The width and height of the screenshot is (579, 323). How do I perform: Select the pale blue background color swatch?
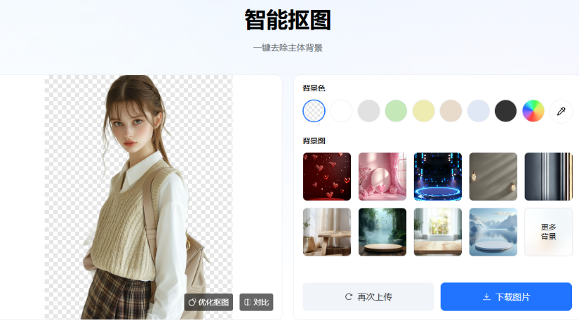tap(478, 111)
